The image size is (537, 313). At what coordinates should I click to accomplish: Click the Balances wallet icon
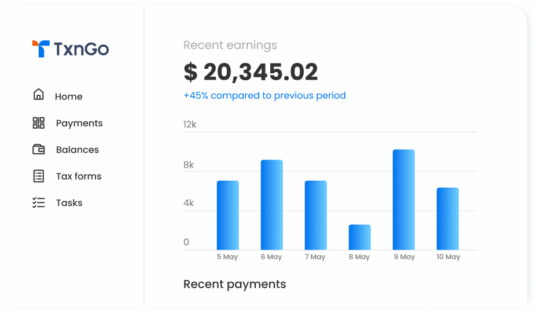(39, 150)
